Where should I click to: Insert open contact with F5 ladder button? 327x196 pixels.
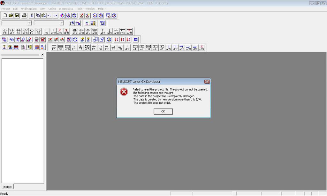[5, 31]
